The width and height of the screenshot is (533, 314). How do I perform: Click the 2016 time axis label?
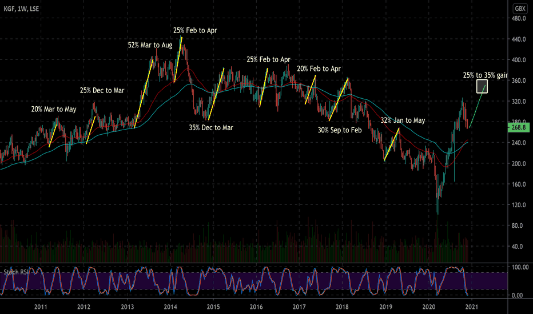point(256,307)
